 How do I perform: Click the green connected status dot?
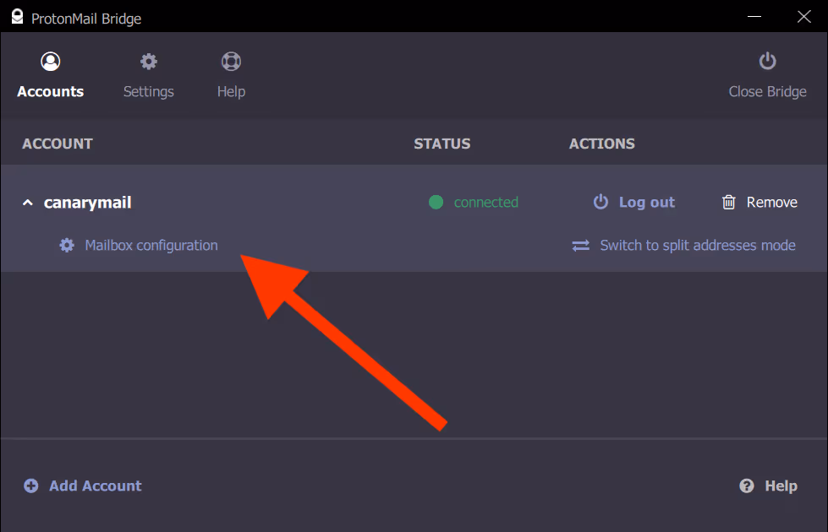tap(436, 202)
